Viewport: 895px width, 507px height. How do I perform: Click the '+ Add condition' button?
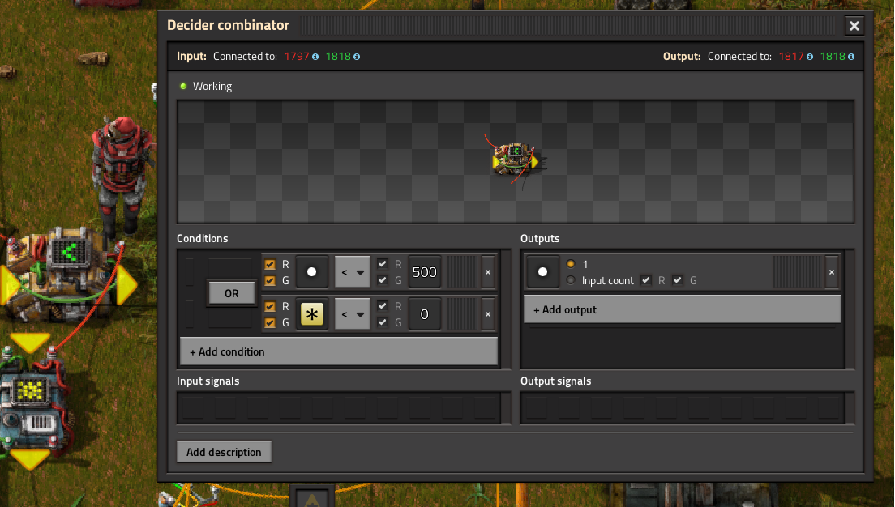coord(338,351)
